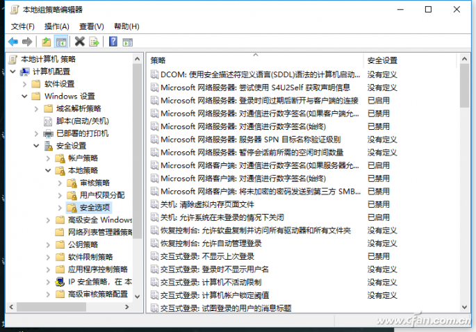Click the Export list toolbar icon
The height and width of the screenshot is (332, 476).
click(94, 42)
